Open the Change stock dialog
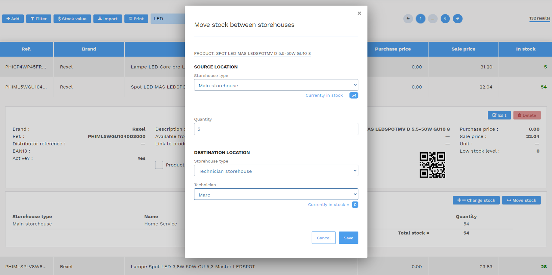Screen dimensions: 552x275 (476, 200)
